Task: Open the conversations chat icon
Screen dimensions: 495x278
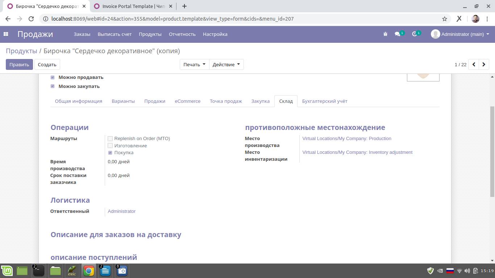Action: pos(398,34)
